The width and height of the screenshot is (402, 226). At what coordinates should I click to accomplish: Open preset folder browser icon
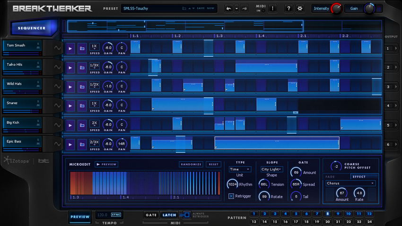(184, 9)
